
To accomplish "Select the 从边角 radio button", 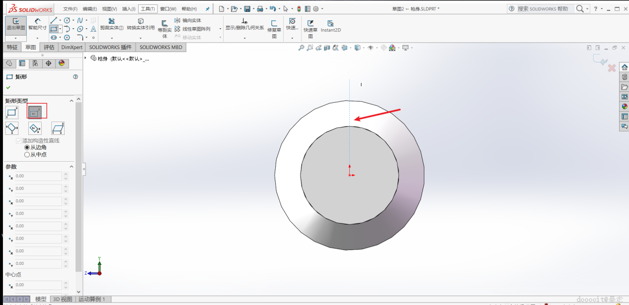I will point(27,147).
